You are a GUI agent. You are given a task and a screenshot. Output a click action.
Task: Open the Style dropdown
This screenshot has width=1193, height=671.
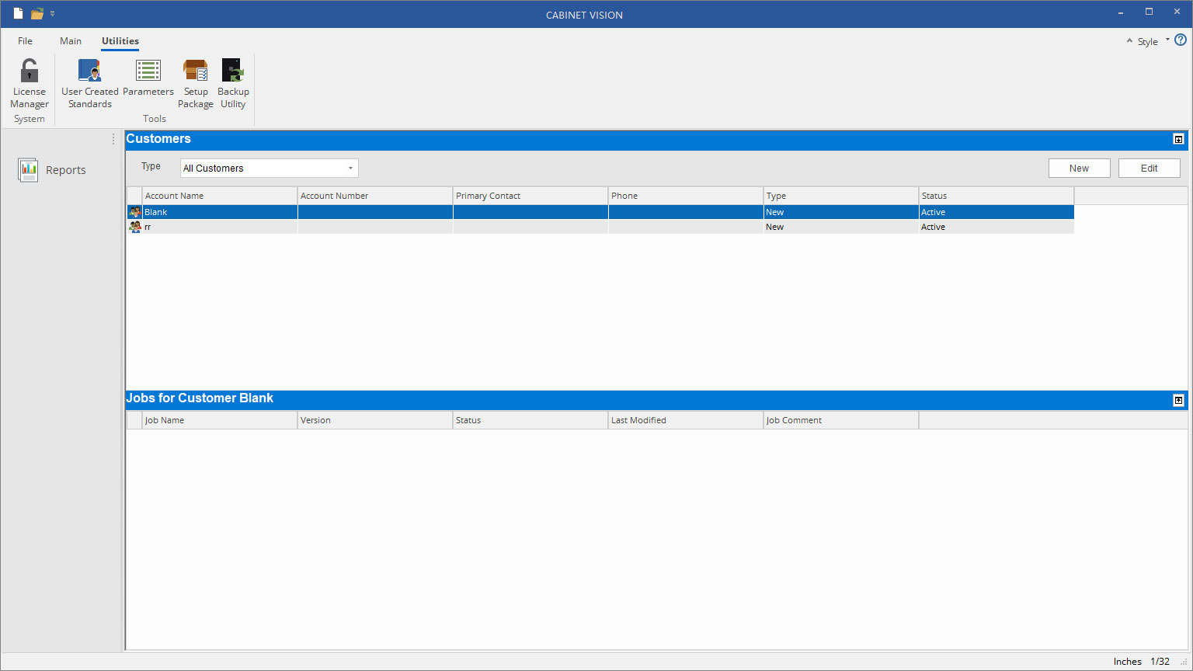[x=1167, y=40]
